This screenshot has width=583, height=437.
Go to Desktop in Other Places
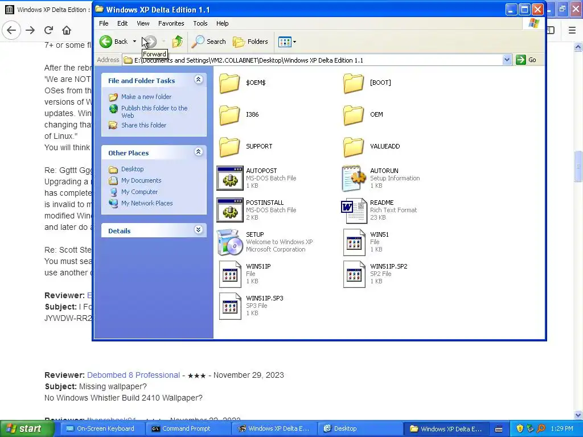[x=132, y=169]
